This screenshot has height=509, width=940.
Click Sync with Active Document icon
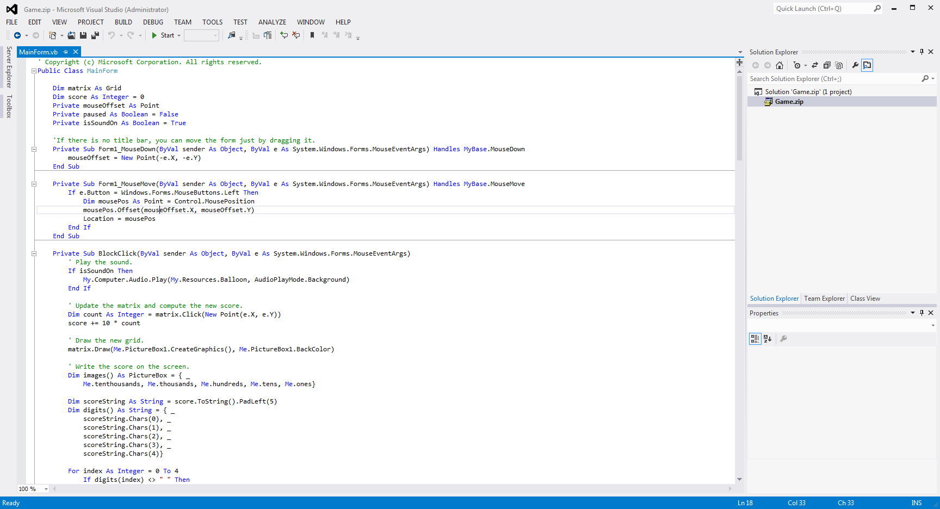click(815, 65)
